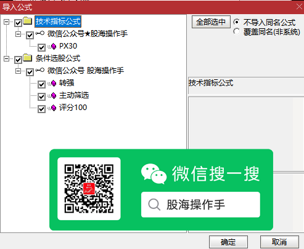
Task: Click the 条件选股公式 yellow folder icon
Action: (27, 58)
